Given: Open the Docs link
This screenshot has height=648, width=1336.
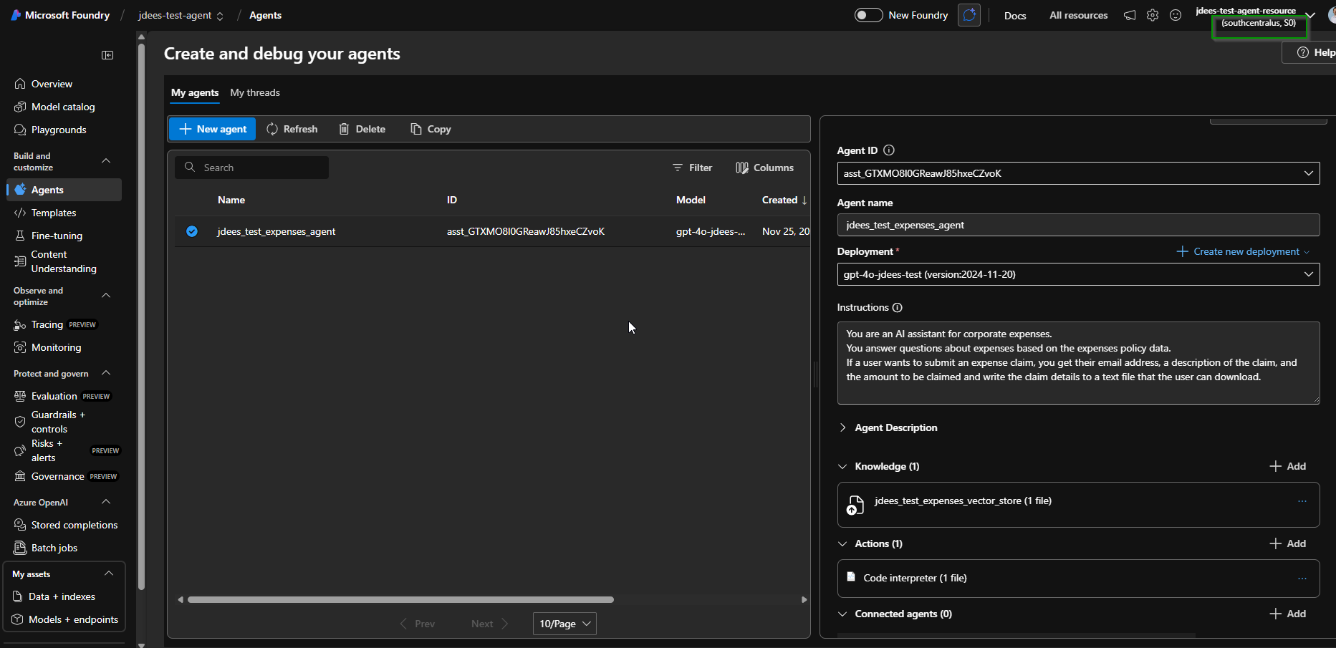Looking at the screenshot, I should (1015, 15).
